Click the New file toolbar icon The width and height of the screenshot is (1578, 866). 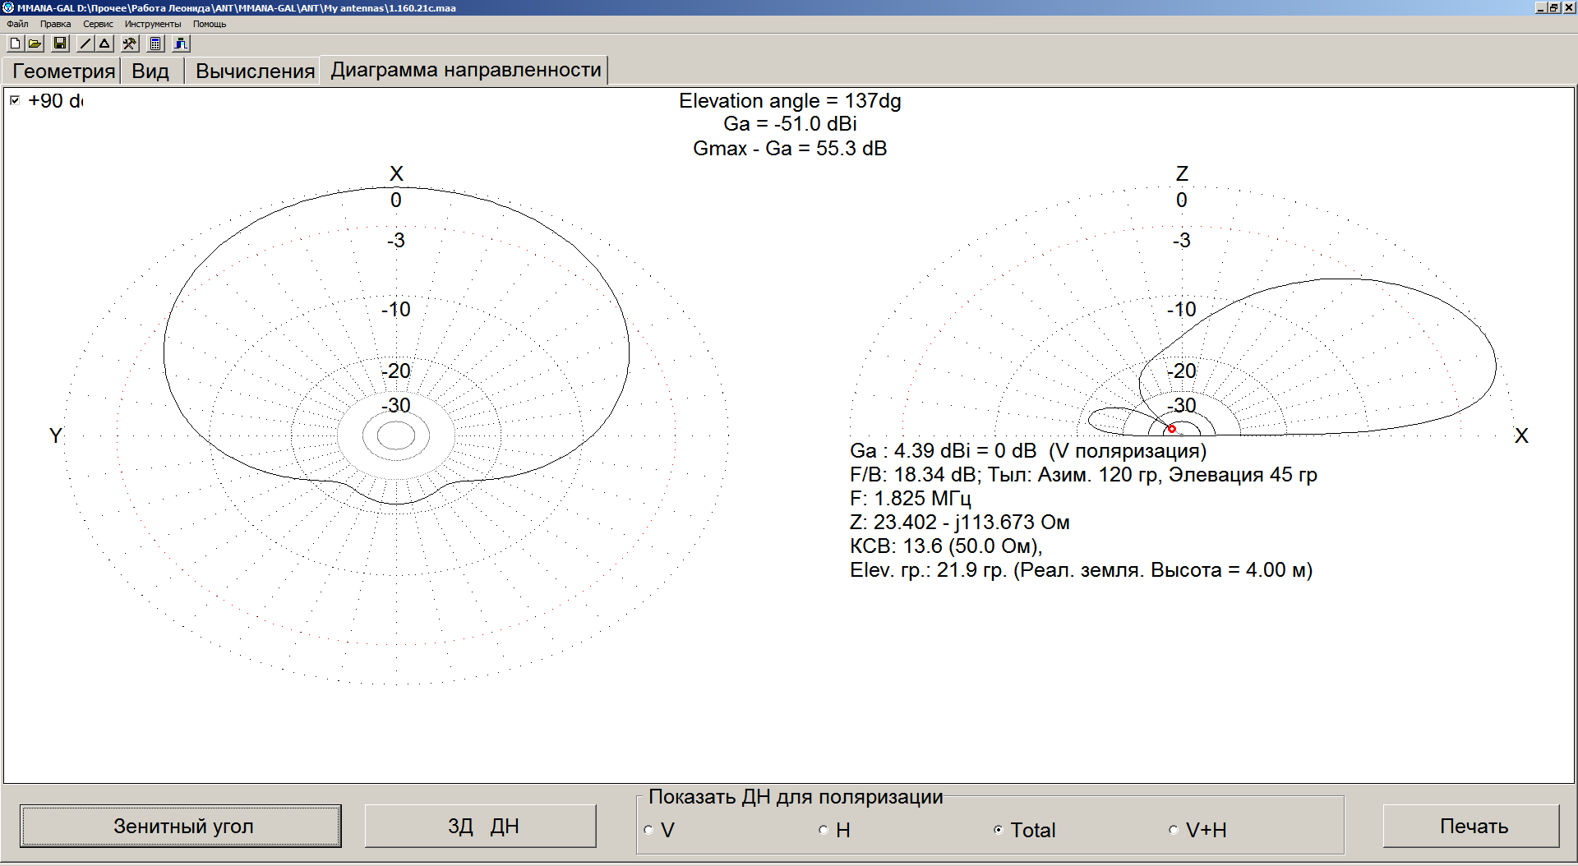[x=15, y=44]
